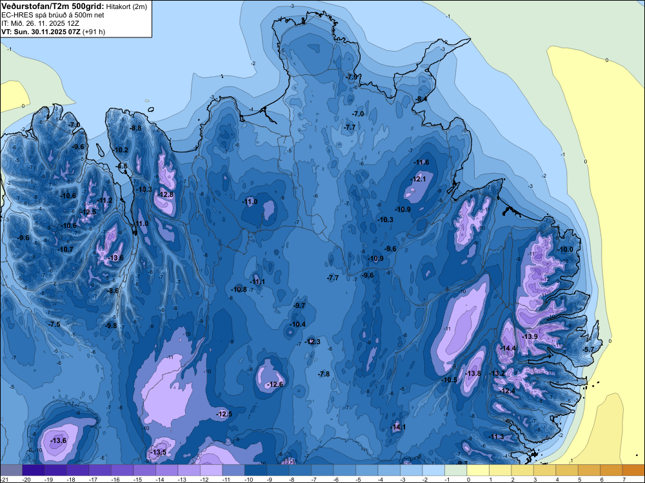Click the -10.8 temperature value
This screenshot has height=483, width=645.
point(239,289)
